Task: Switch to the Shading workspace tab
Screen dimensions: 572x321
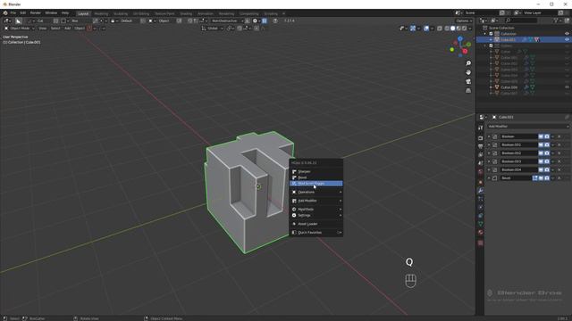Action: pyautogui.click(x=186, y=13)
